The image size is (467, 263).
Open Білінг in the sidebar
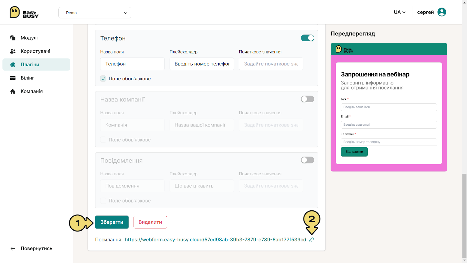tap(27, 78)
